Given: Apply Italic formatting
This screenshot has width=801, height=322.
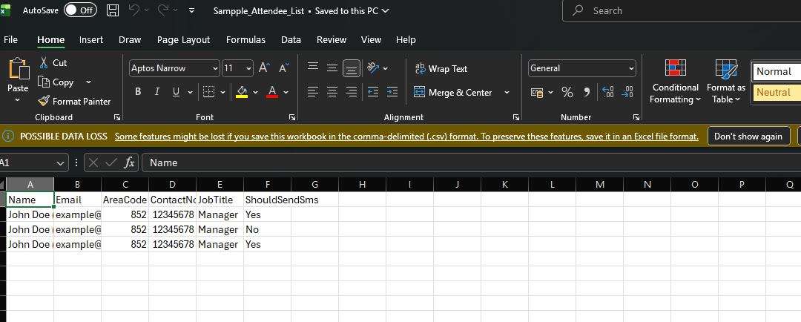Looking at the screenshot, I should pyautogui.click(x=157, y=92).
